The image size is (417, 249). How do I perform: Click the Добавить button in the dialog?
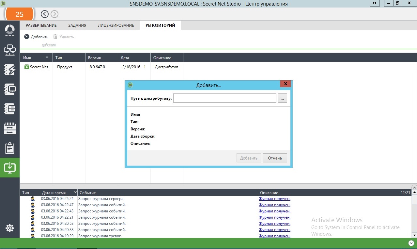point(249,158)
